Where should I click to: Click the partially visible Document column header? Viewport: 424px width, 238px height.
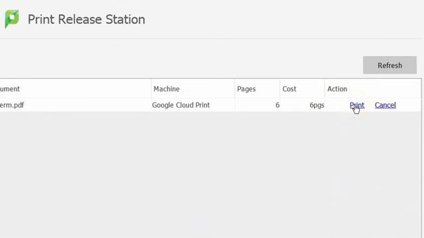coord(76,89)
